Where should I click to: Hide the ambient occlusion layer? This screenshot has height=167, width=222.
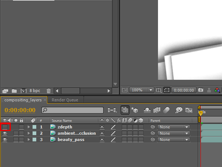[5, 133]
